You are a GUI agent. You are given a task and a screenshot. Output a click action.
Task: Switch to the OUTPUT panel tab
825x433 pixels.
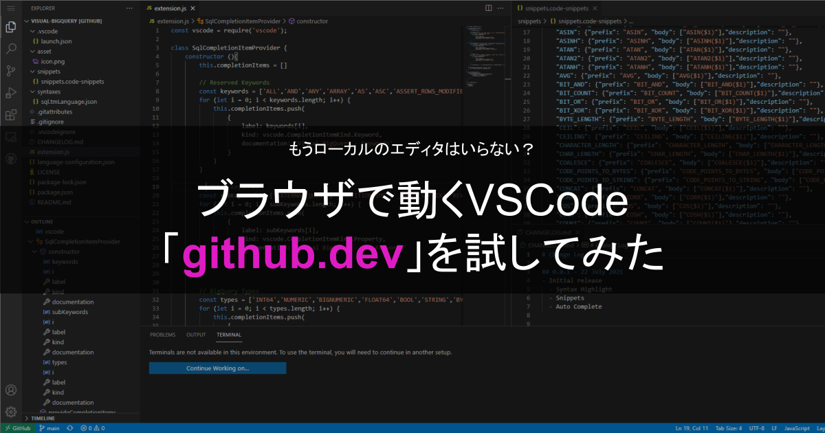196,335
